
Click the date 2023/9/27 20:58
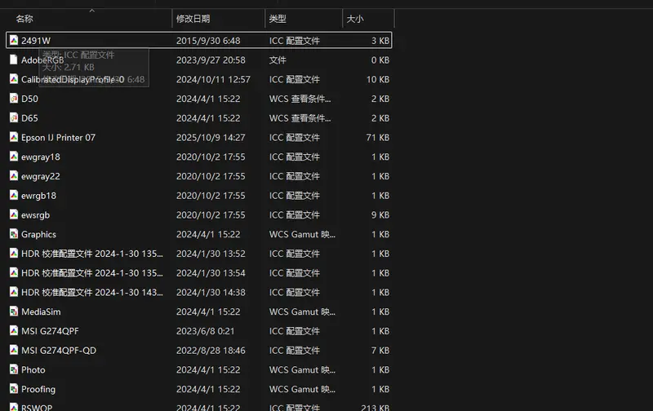[211, 60]
